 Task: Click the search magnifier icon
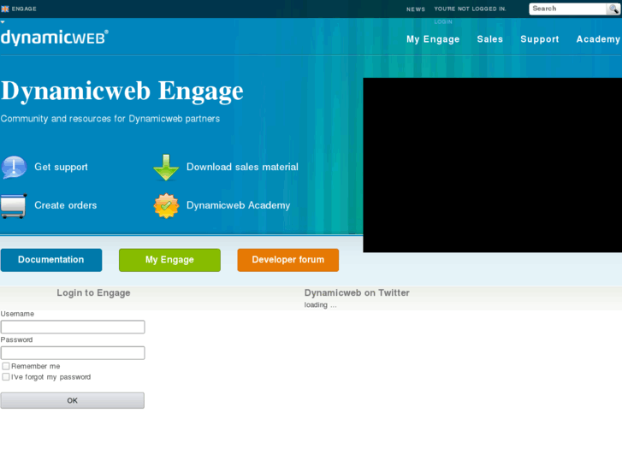[613, 9]
